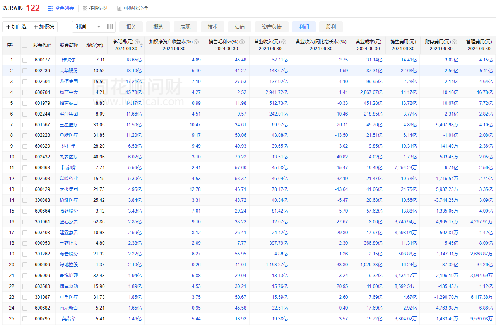Click stock code 600704
The image size is (496, 325).
pyautogui.click(x=42, y=92)
